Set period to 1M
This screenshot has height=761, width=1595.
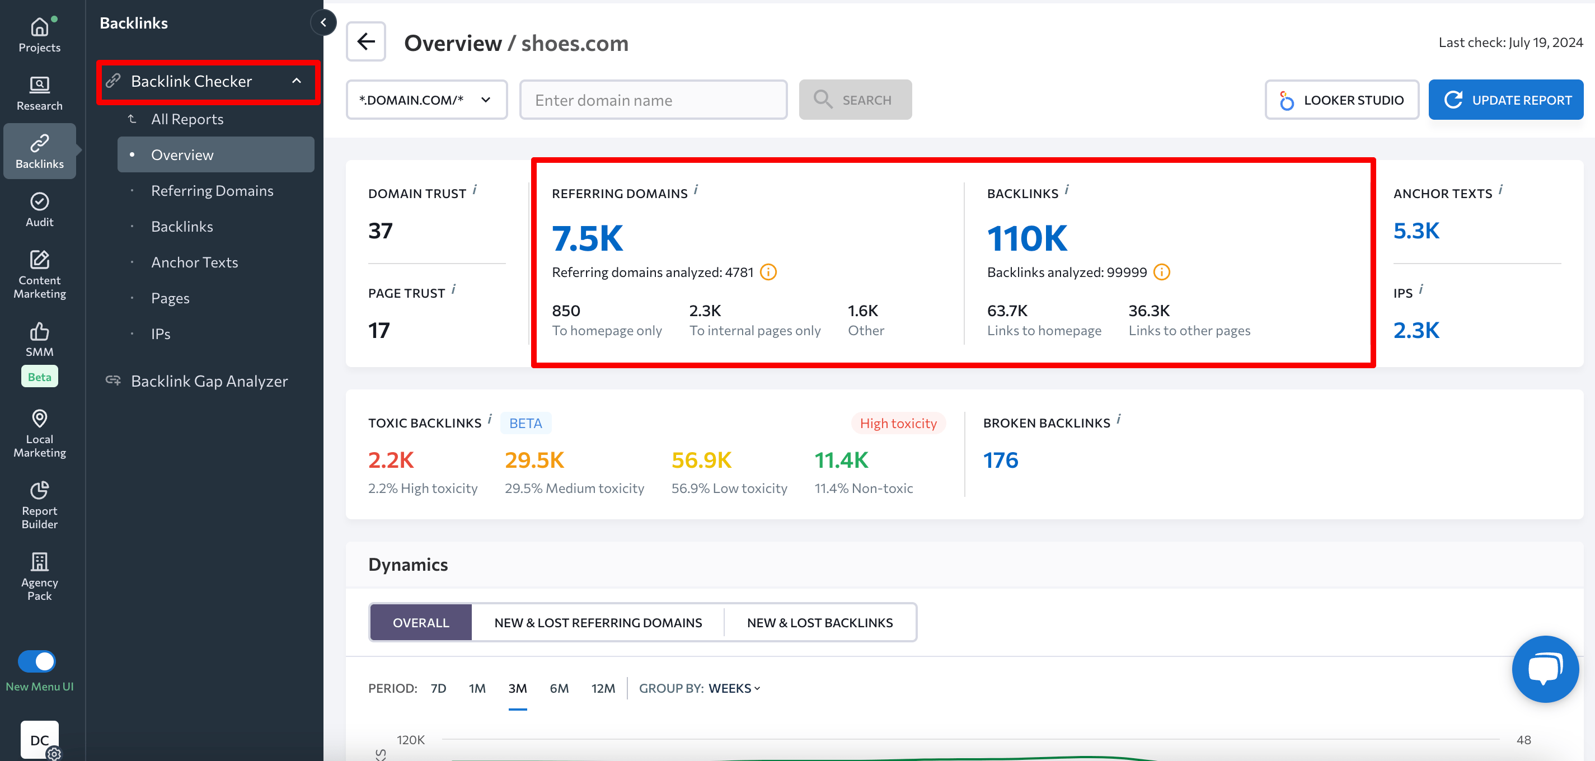(477, 688)
